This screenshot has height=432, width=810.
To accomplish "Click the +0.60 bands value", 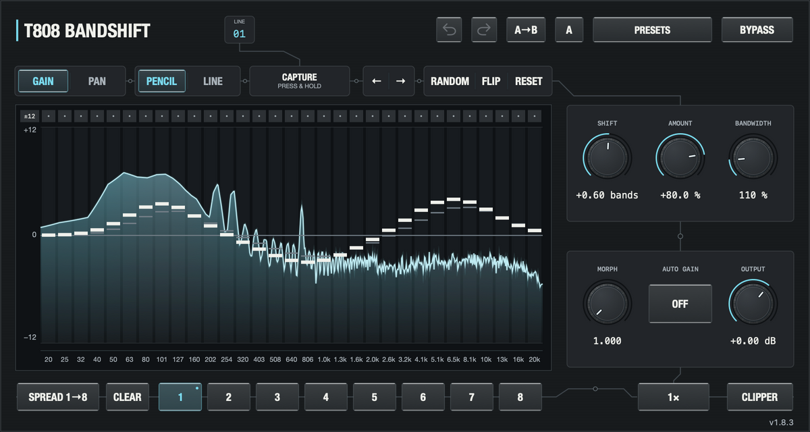I will (607, 195).
